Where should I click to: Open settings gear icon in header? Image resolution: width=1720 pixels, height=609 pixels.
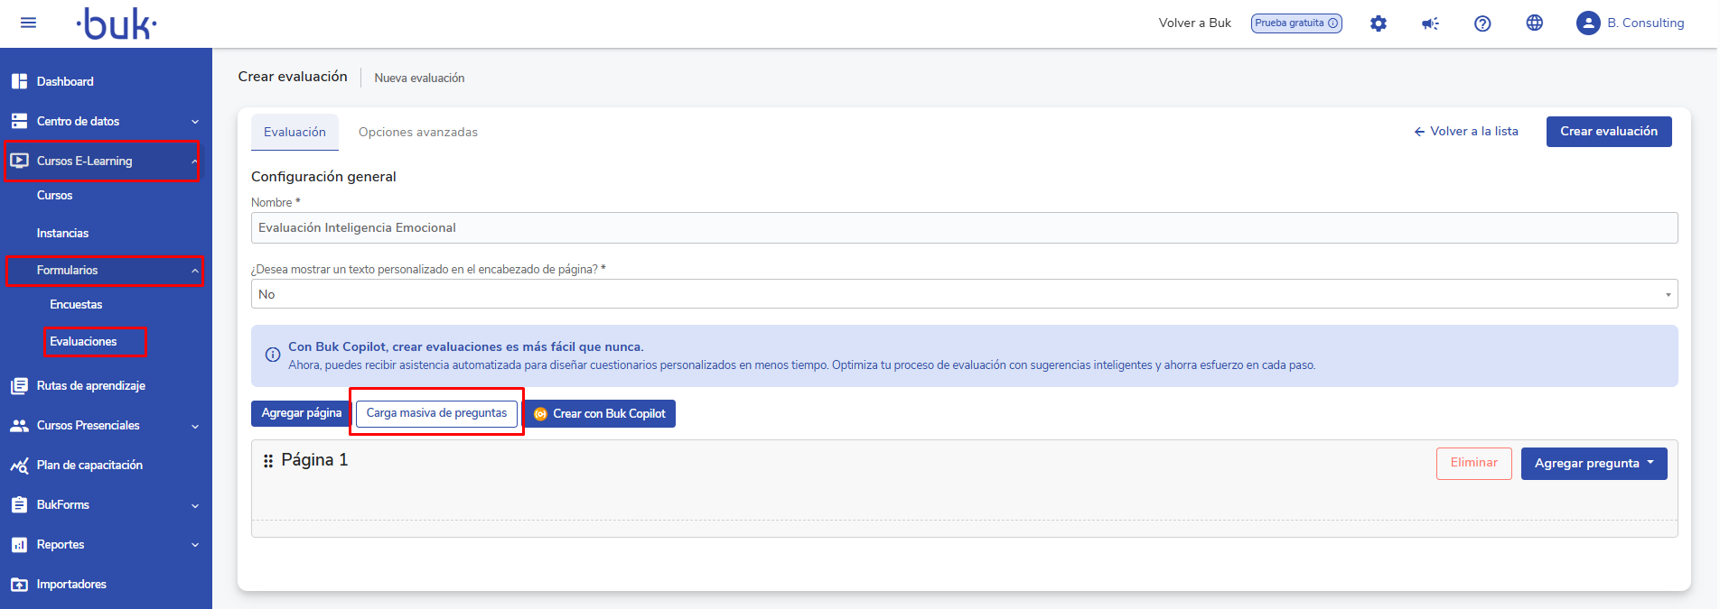click(x=1378, y=23)
